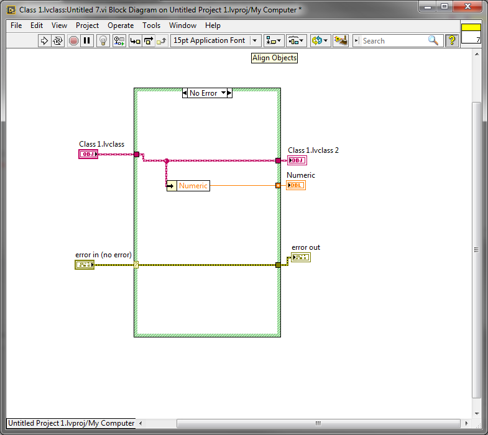Screen dimensions: 488x435
Task: Click the Numeric unbundle element
Action: coord(193,185)
